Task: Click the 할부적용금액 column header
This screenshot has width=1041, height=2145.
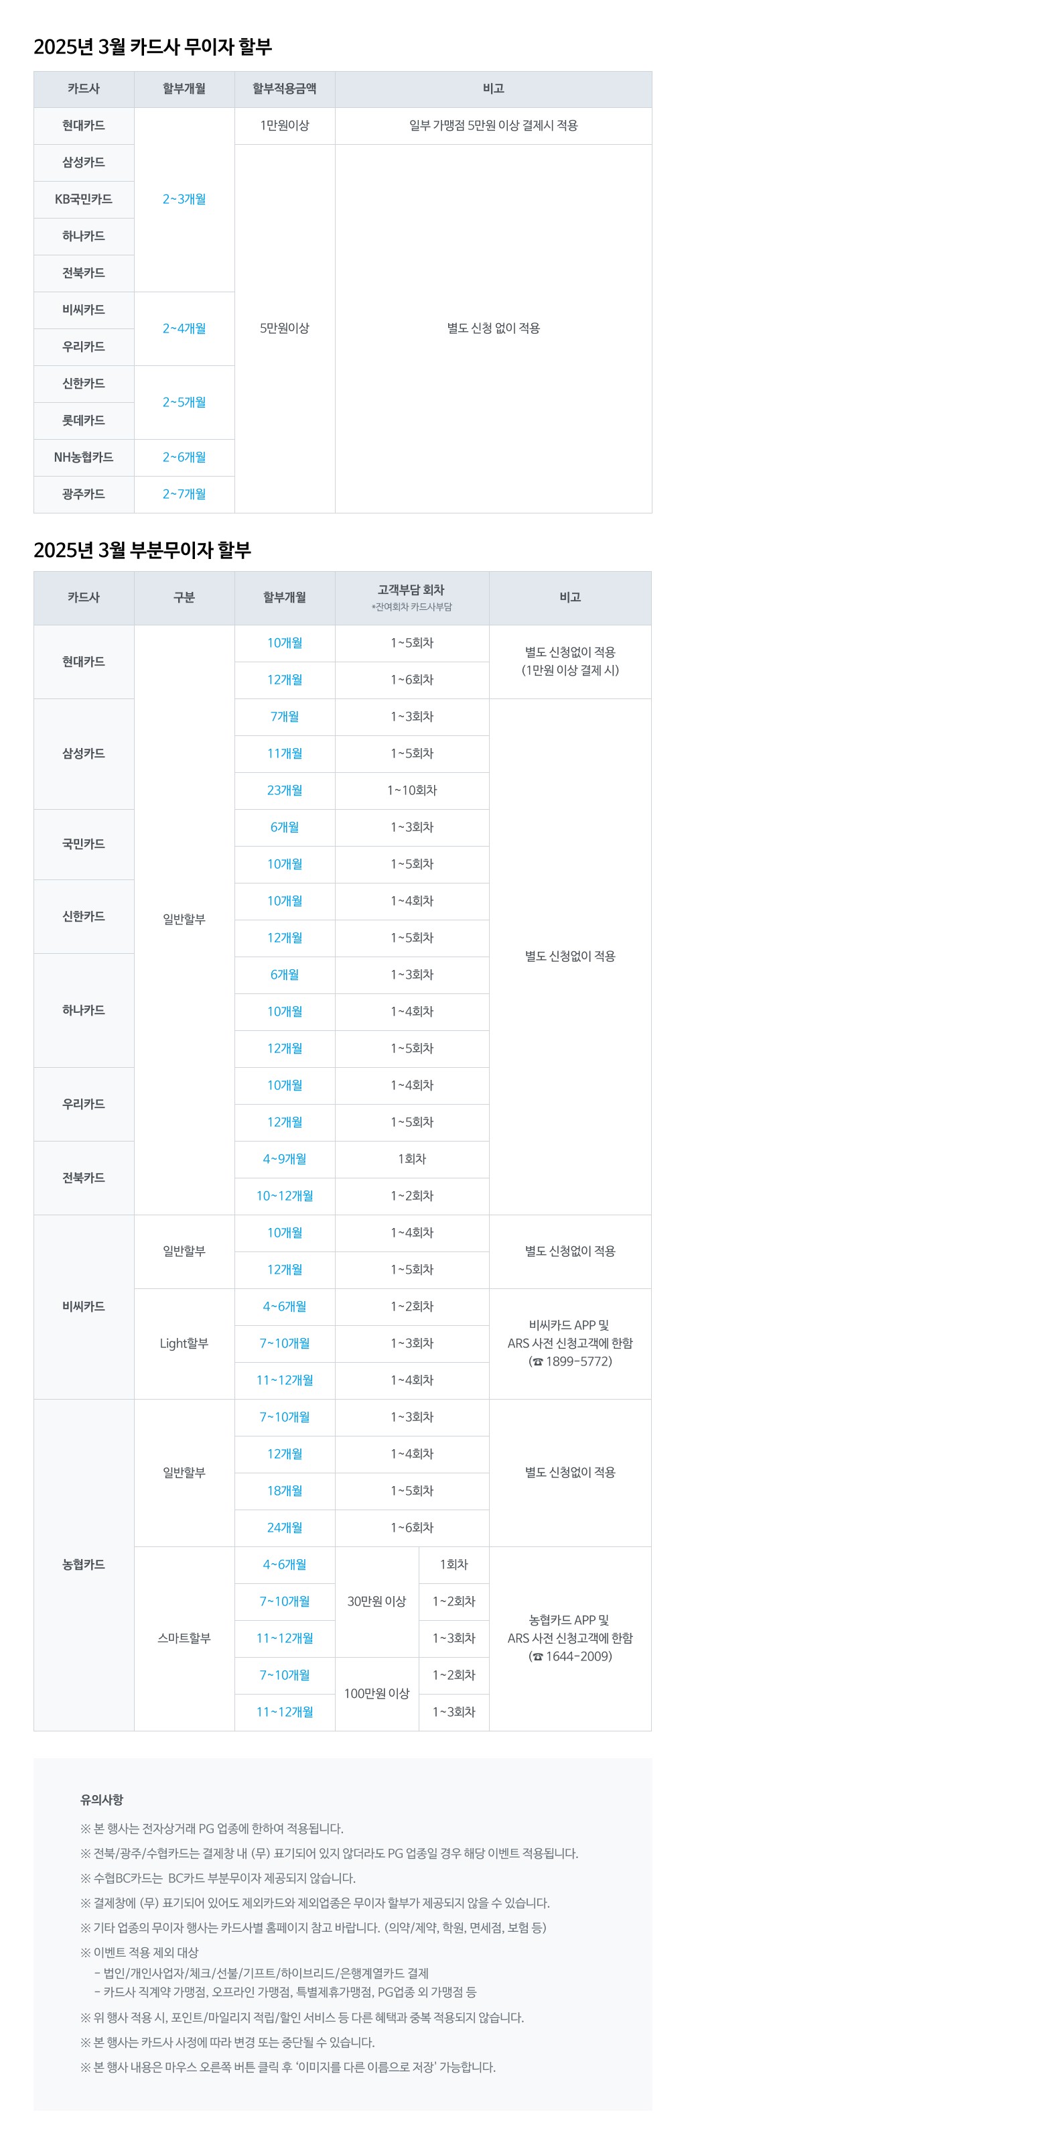Action: pos(285,88)
